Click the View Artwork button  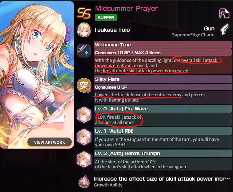coord(50,142)
